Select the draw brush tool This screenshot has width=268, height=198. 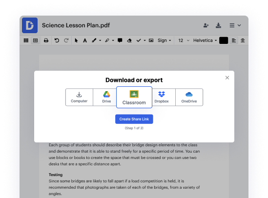pos(94,40)
